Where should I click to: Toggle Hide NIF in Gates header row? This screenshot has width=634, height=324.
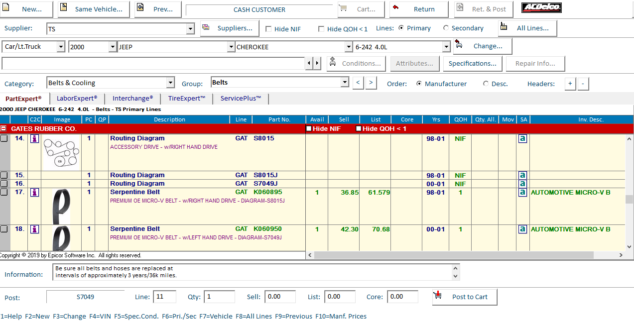(309, 129)
